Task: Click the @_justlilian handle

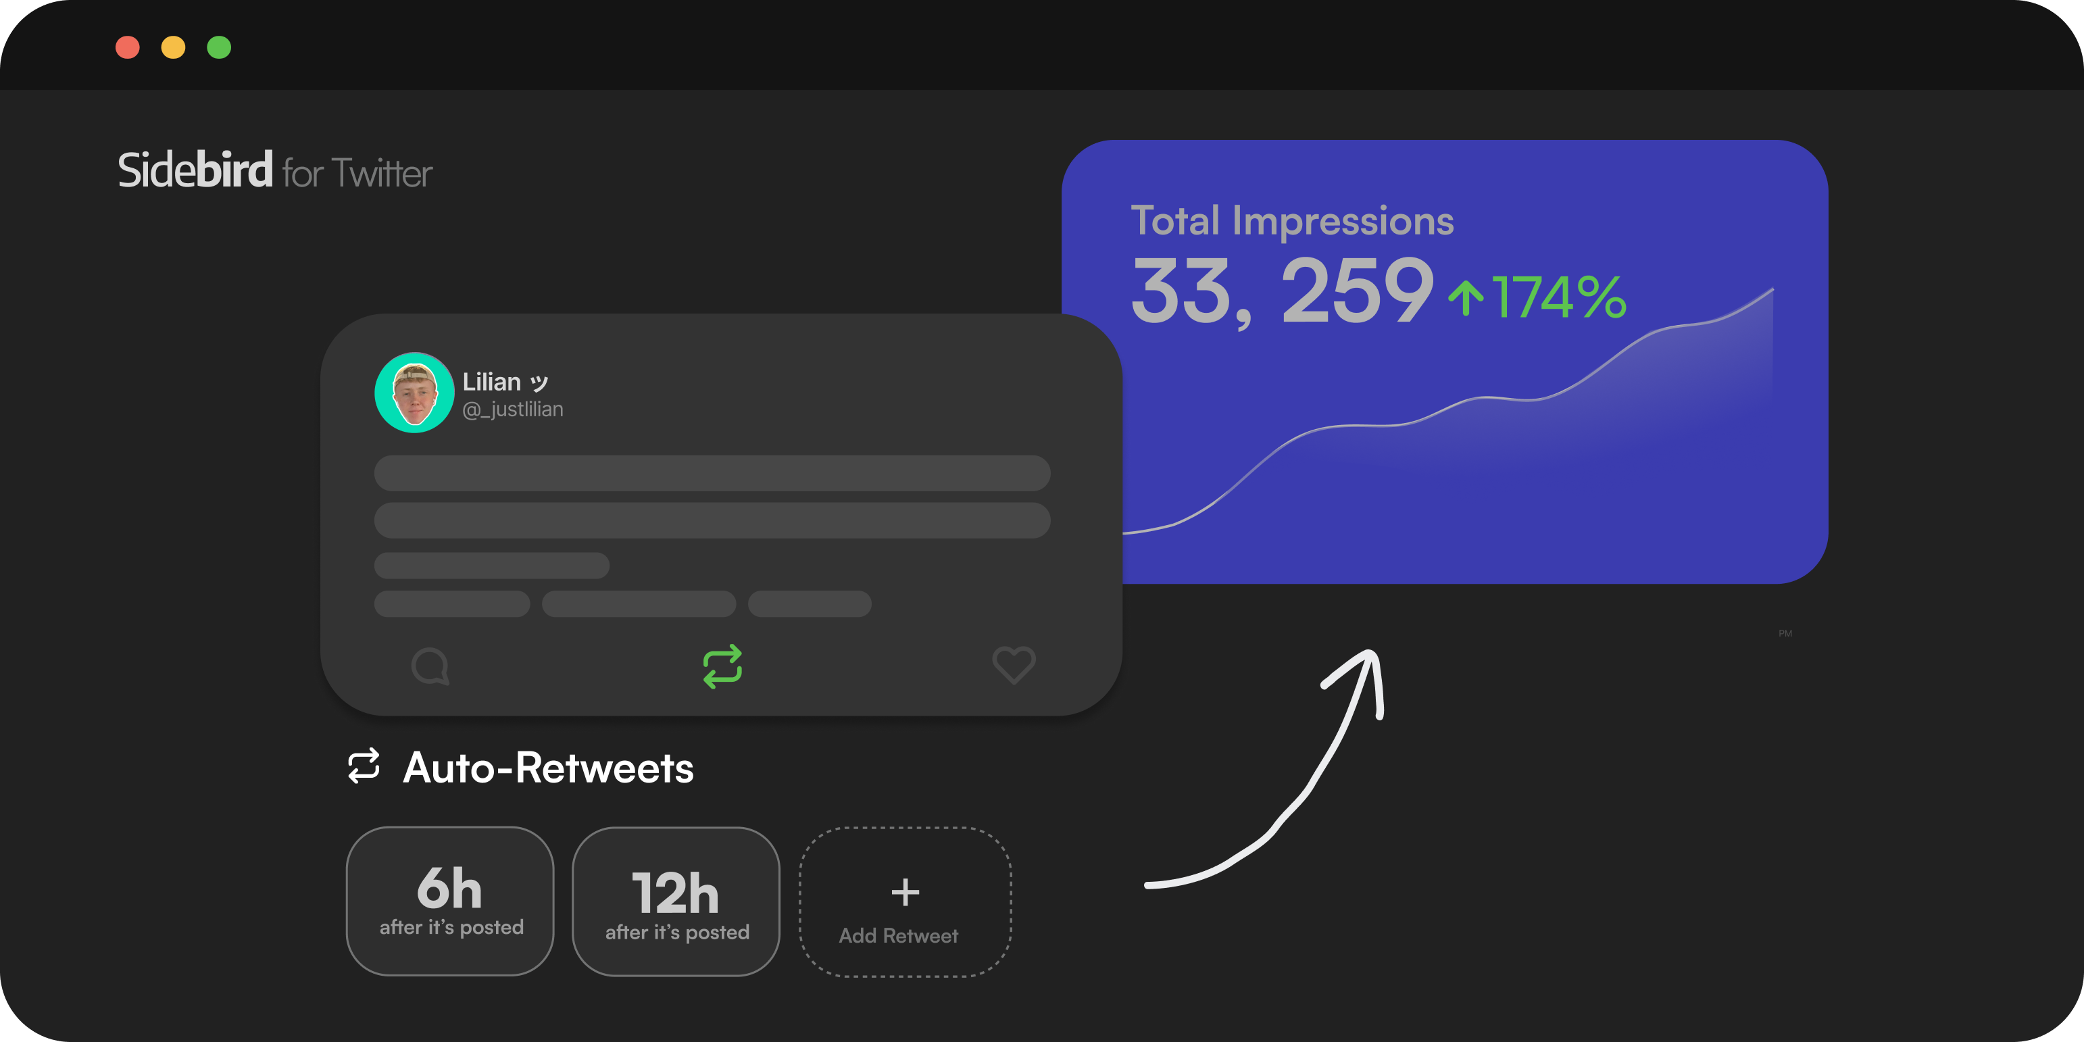Action: click(513, 410)
